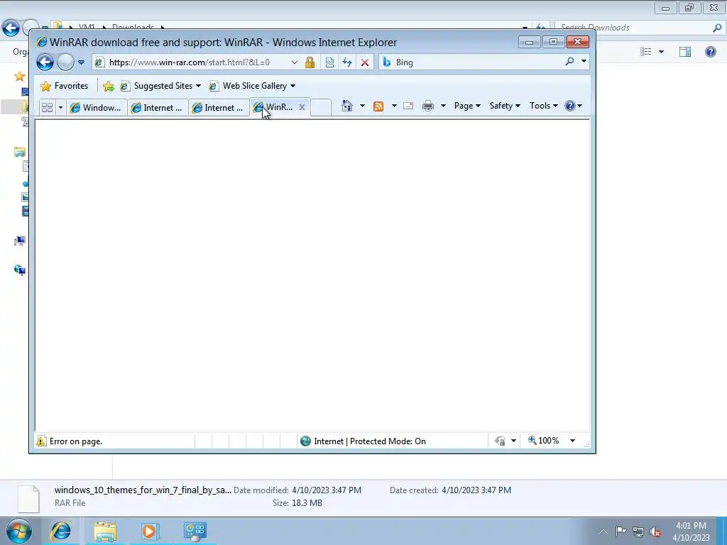The height and width of the screenshot is (545, 727).
Task: Toggle Explorer preview pane icon
Action: (685, 51)
